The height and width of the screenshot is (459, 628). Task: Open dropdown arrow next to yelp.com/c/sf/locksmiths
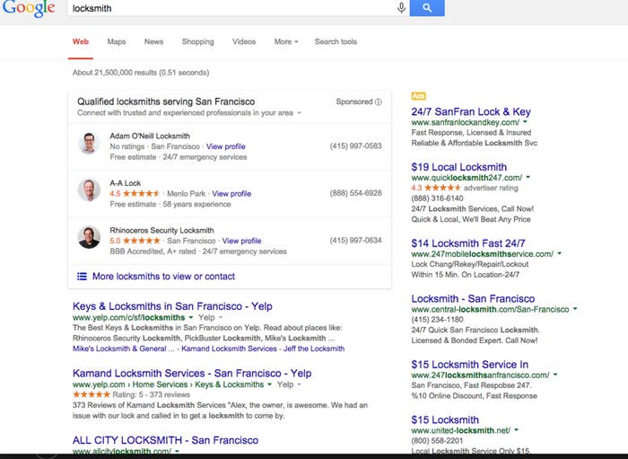coord(191,317)
